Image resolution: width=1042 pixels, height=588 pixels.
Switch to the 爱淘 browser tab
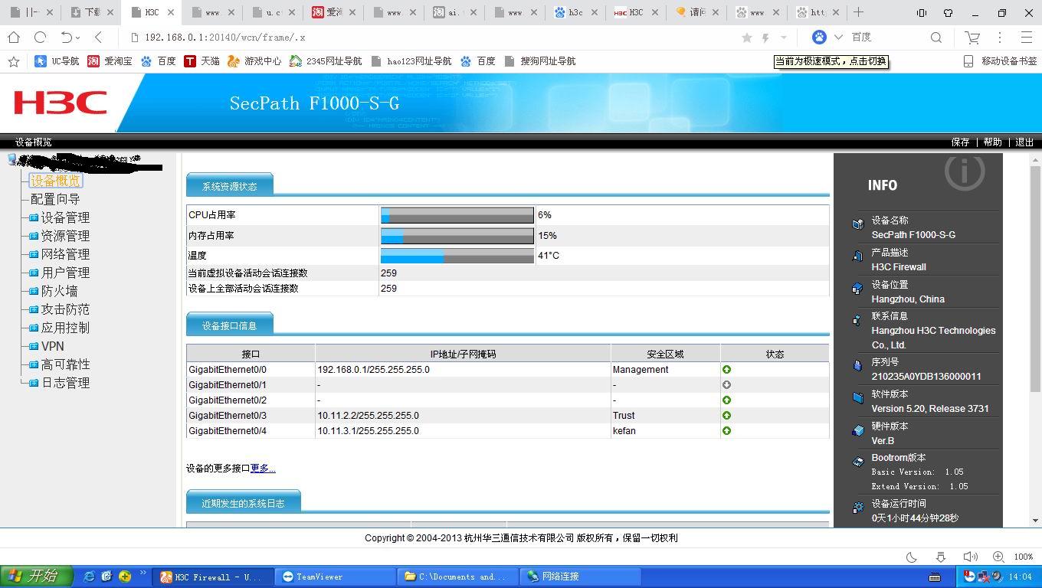click(333, 12)
